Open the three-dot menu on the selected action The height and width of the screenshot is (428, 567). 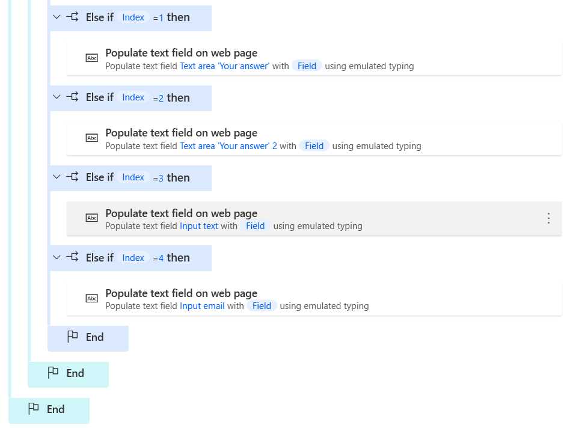(548, 218)
